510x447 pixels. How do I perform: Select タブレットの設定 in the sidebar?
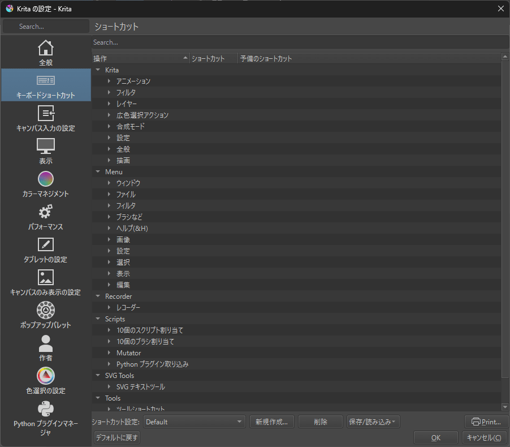[x=45, y=250]
